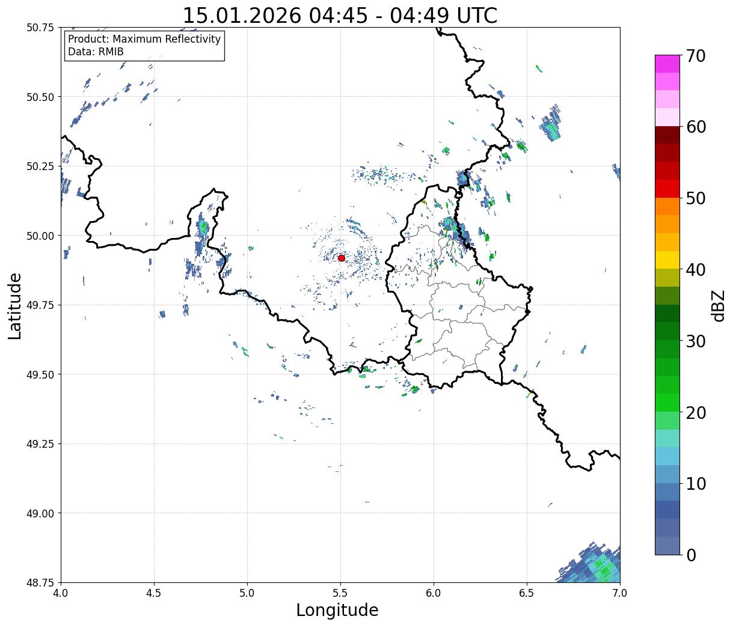Click the longitude tick label 6.0
Image resolution: width=733 pixels, height=625 pixels.
pyautogui.click(x=434, y=593)
